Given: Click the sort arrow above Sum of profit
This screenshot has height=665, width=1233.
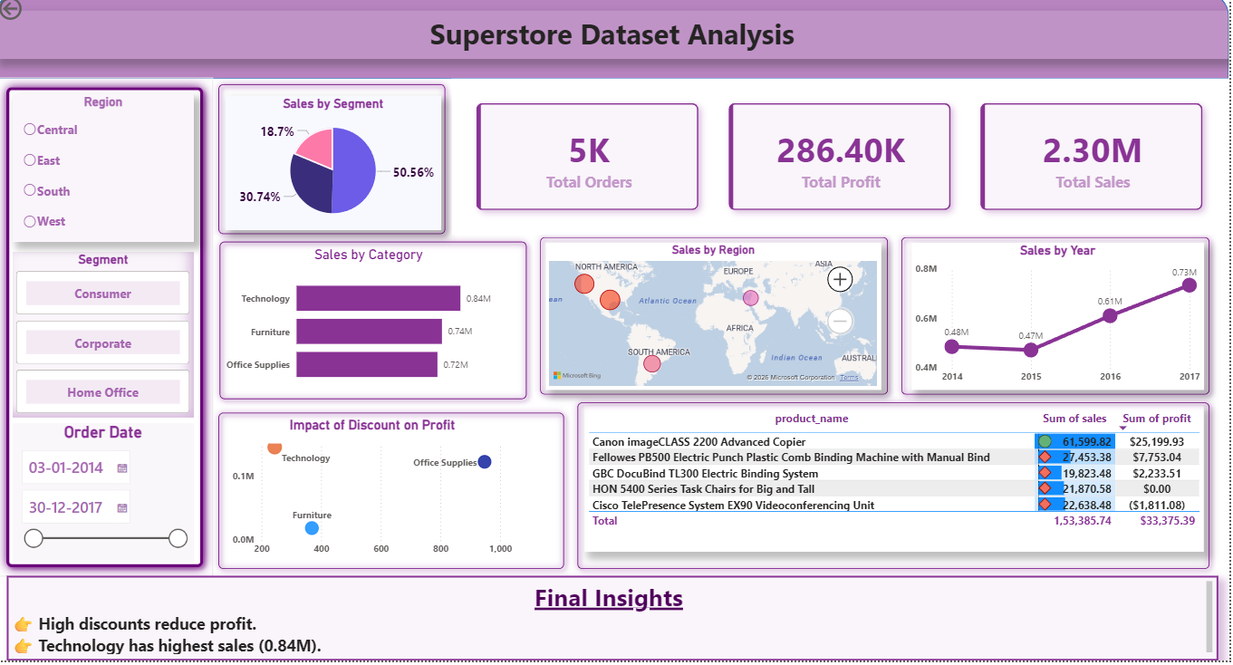Looking at the screenshot, I should coord(1124,427).
